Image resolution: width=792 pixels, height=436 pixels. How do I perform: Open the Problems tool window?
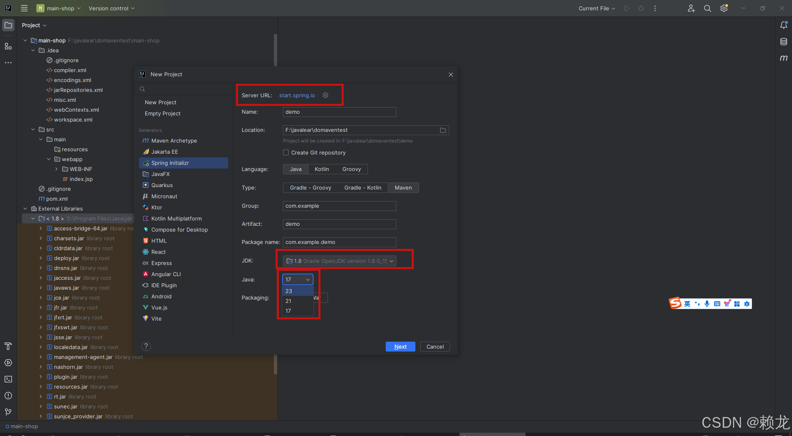pos(8,396)
